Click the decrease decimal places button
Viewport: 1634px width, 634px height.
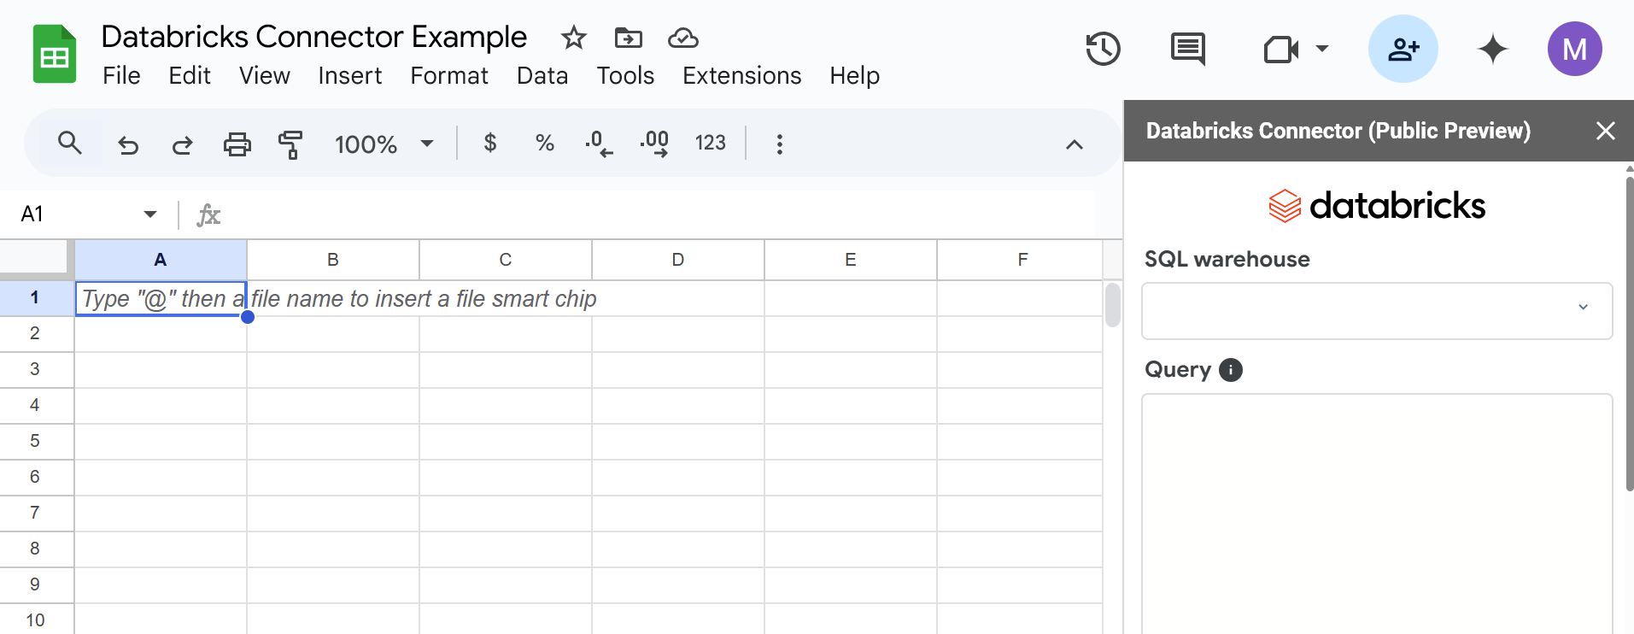tap(598, 143)
